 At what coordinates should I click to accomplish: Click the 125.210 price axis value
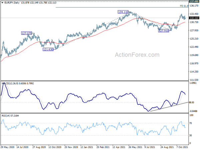click(194, 39)
